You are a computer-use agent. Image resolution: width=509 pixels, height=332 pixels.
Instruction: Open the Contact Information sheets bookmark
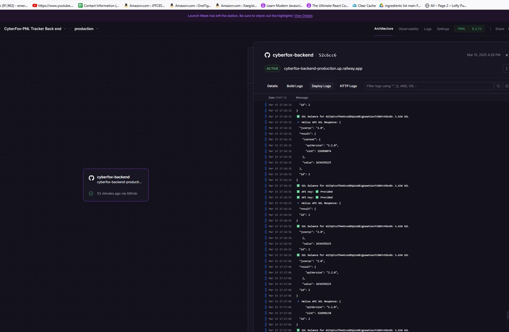coord(99,6)
